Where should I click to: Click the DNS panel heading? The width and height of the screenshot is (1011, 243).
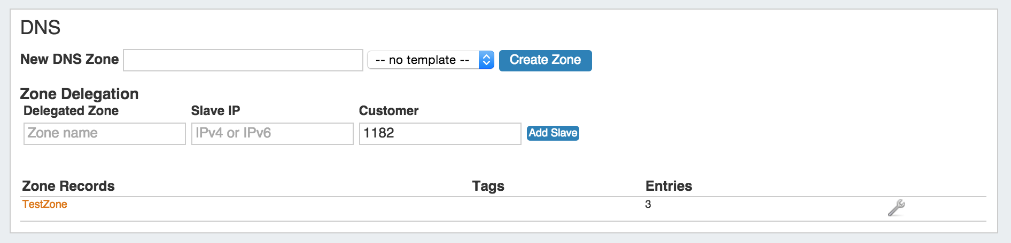coord(41,28)
